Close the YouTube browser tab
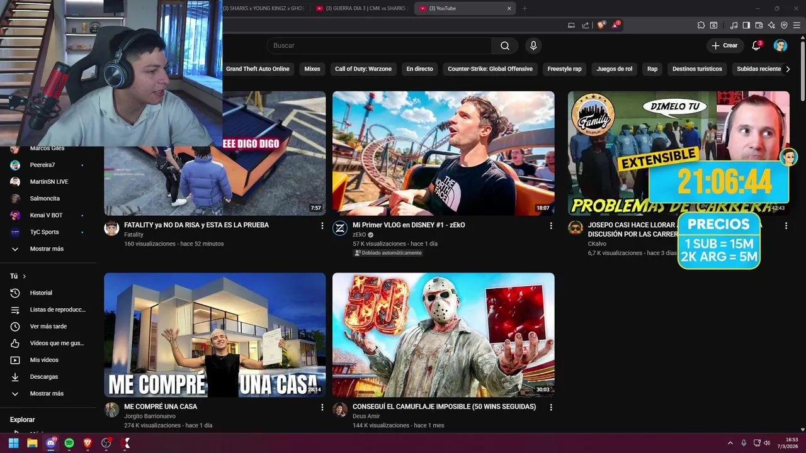806x453 pixels. click(x=509, y=8)
